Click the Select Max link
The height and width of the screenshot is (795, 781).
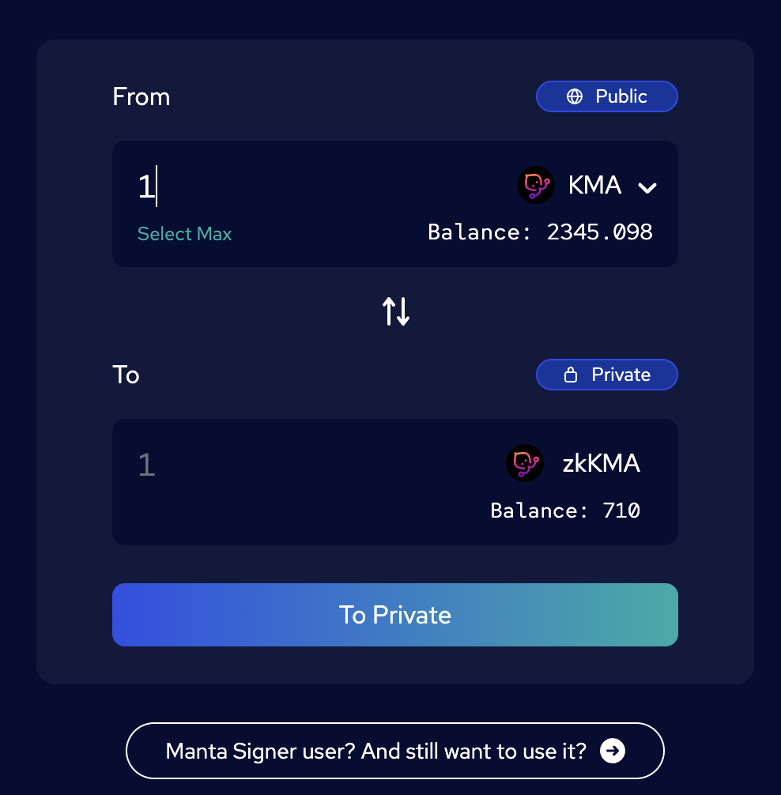[x=185, y=234]
